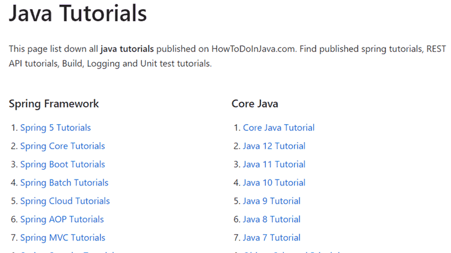Click the Spring Framework heading

coord(54,104)
